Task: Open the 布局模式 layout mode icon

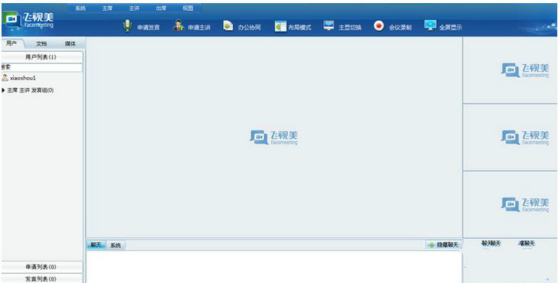Action: [x=280, y=26]
